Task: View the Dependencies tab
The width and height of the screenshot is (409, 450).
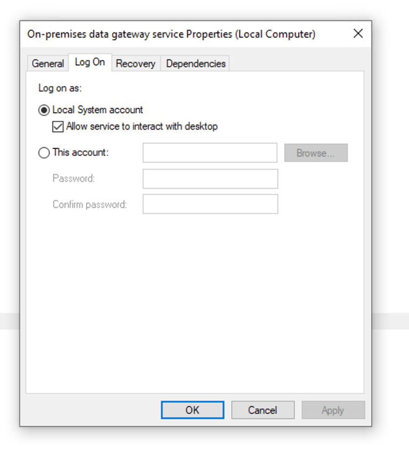Action: (195, 63)
